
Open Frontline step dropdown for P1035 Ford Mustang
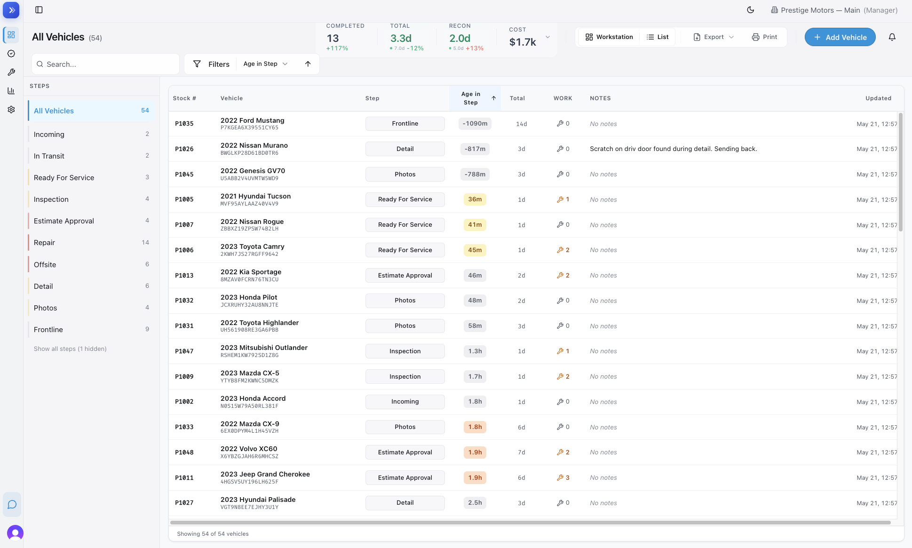coord(405,124)
